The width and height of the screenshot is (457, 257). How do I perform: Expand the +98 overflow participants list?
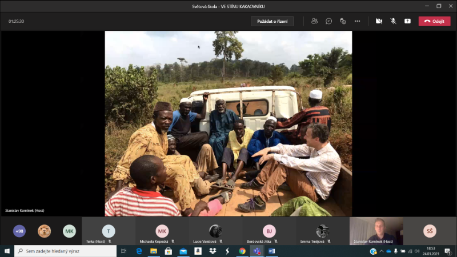coord(19,231)
